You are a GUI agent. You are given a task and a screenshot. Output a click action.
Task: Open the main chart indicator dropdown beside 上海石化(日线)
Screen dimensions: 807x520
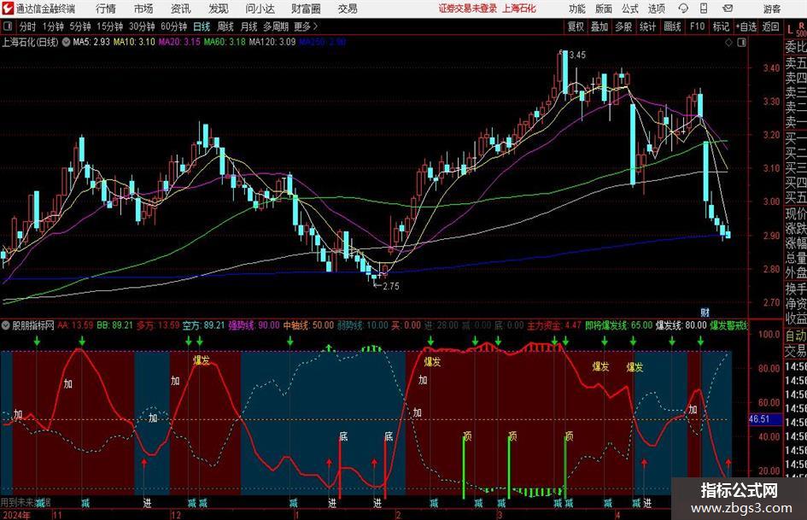point(66,42)
